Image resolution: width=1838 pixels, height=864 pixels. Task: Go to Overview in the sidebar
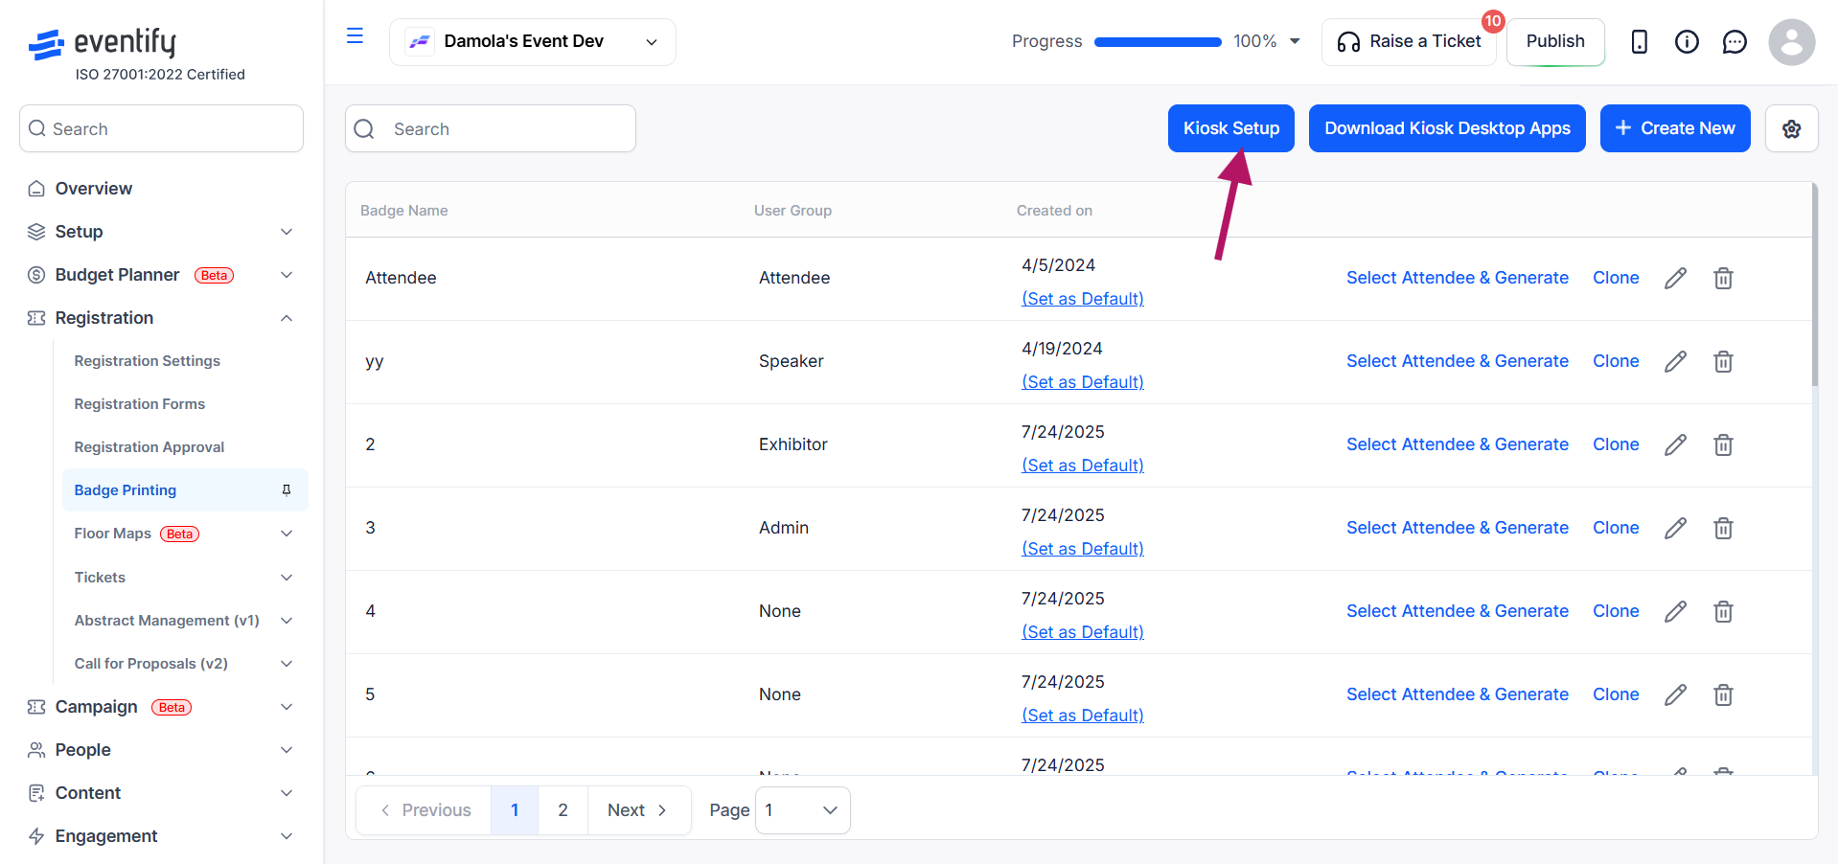[x=94, y=189]
